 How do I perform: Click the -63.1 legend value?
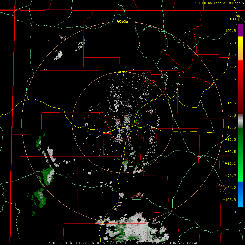(x=231, y=164)
